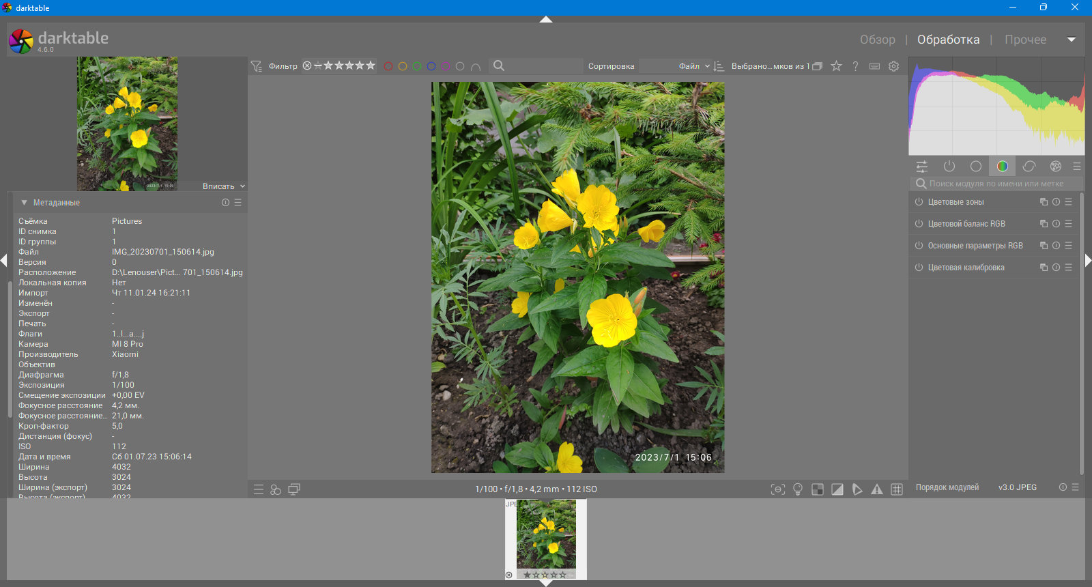Screen dimensions: 1092x587
Task: Filter by purple color label
Action: point(446,66)
